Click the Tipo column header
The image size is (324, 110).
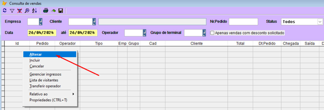[99, 43]
